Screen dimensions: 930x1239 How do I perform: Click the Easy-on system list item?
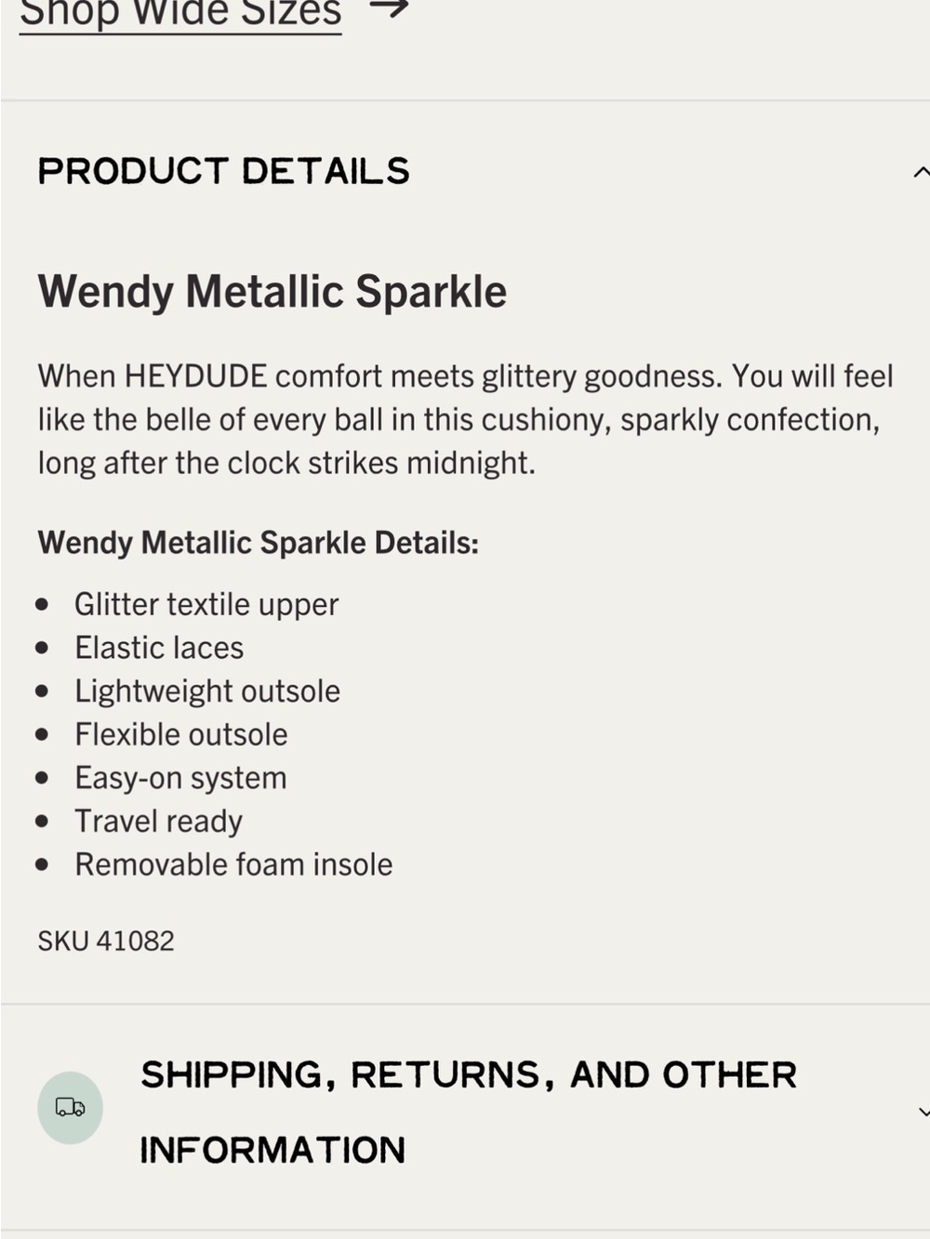(180, 778)
